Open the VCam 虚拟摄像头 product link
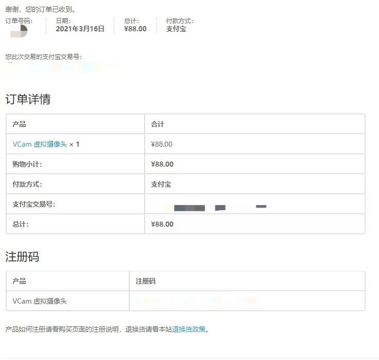This screenshot has width=379, height=360. pos(39,144)
